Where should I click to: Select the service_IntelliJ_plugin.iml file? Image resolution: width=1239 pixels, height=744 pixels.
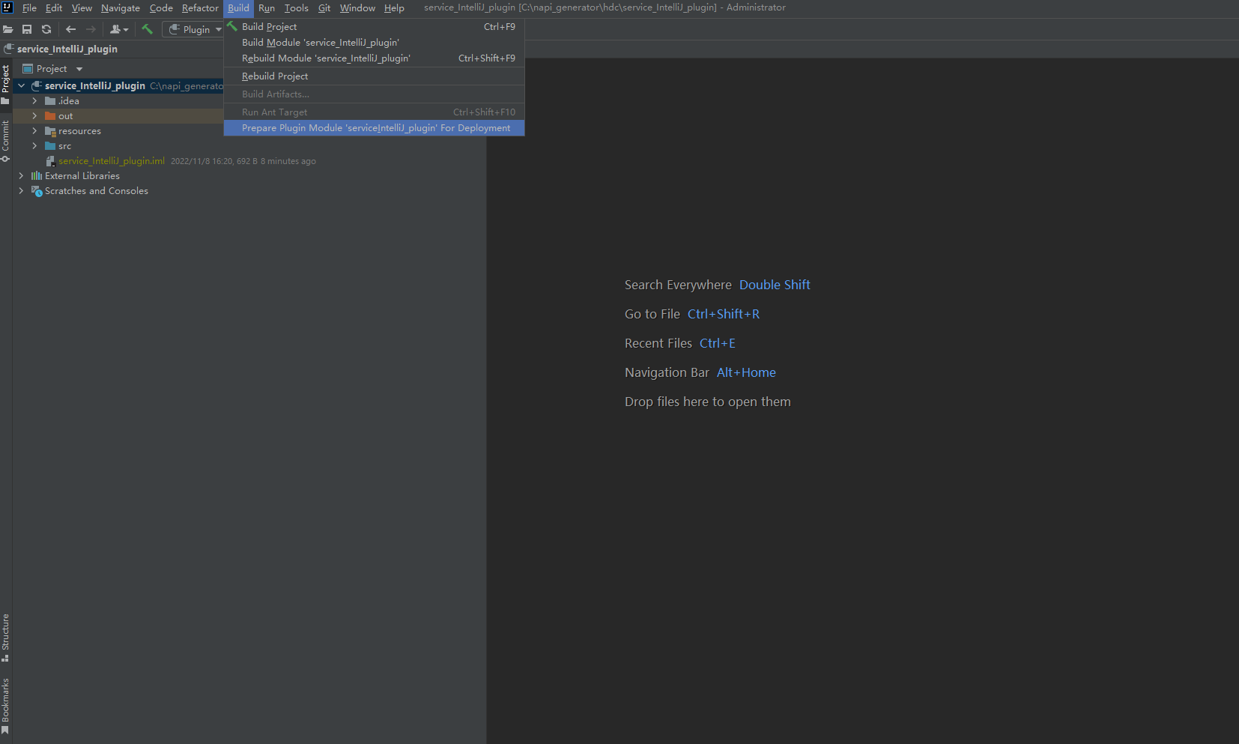click(111, 161)
